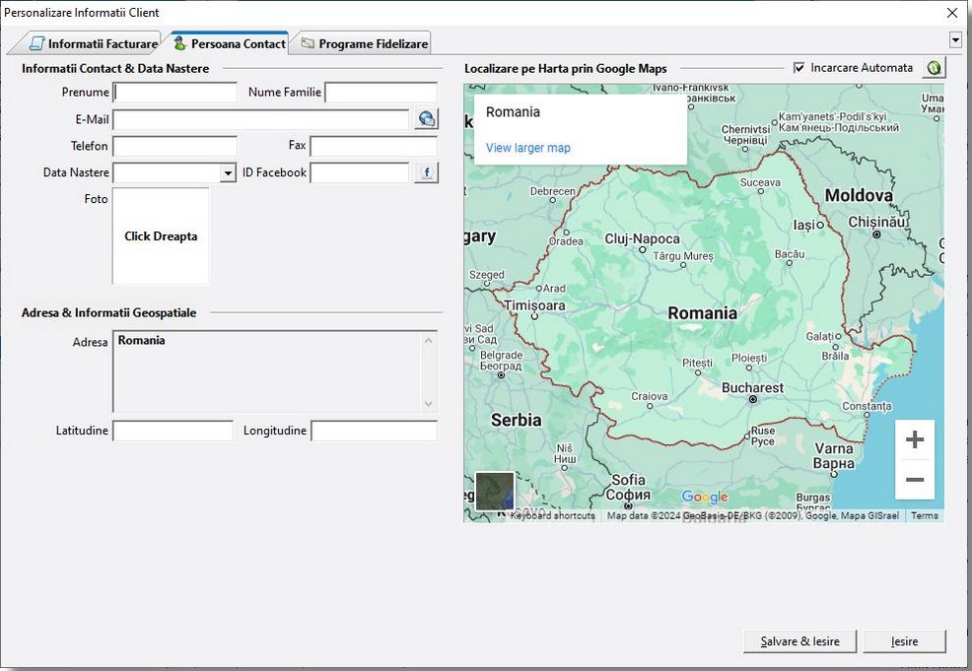Click Timișoara label on the map
Screen dimensions: 972x671
tap(534, 305)
